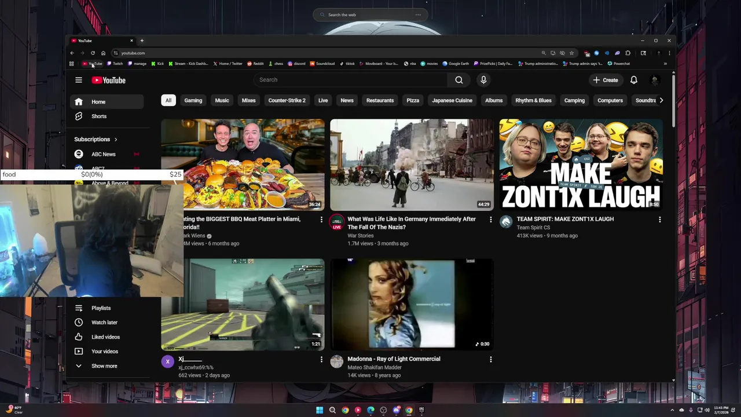Click the browser home icon

[x=103, y=53]
